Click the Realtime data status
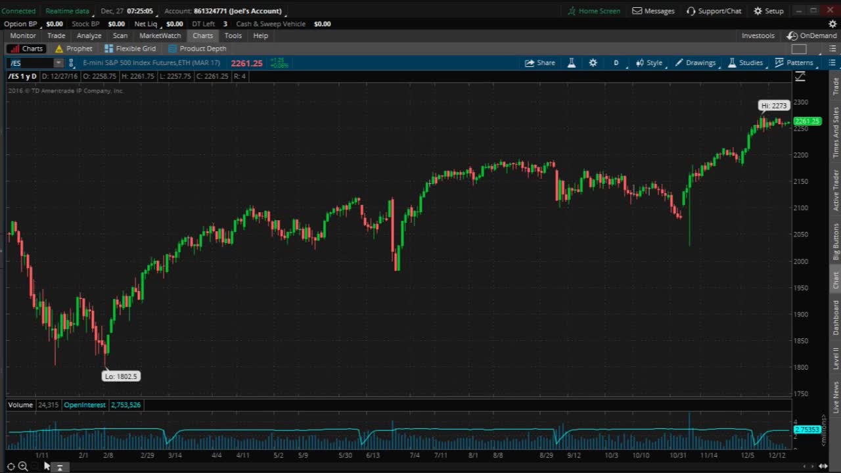Viewport: 841px width, 473px height. coord(67,11)
